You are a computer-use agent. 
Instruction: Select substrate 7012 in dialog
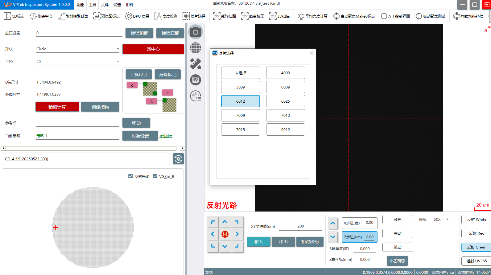point(285,115)
